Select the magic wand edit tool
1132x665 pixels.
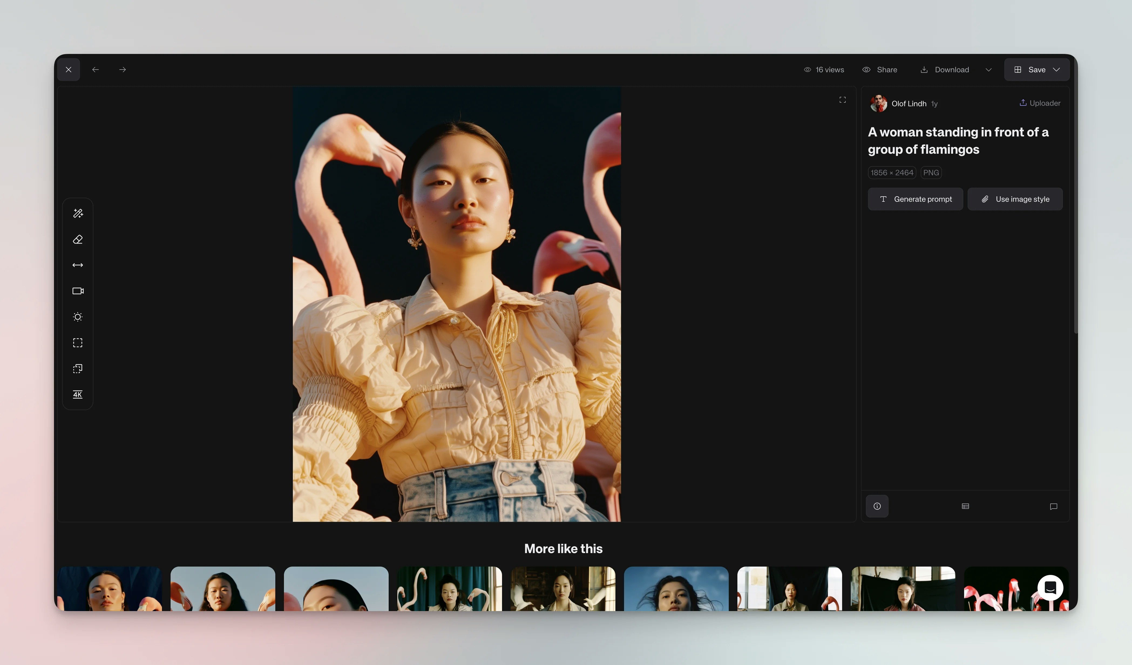pyautogui.click(x=78, y=213)
